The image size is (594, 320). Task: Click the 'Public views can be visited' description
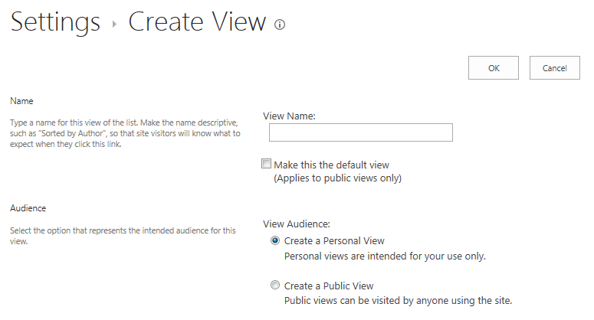[398, 301]
